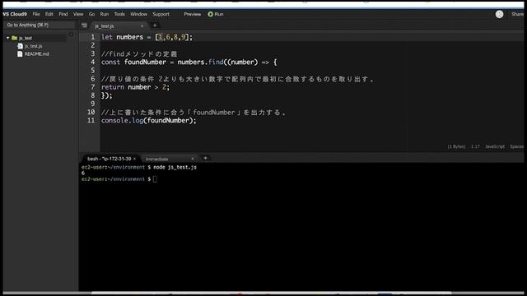The height and width of the screenshot is (296, 527).
Task: Click the pane tab list icon
Action: tap(84, 25)
